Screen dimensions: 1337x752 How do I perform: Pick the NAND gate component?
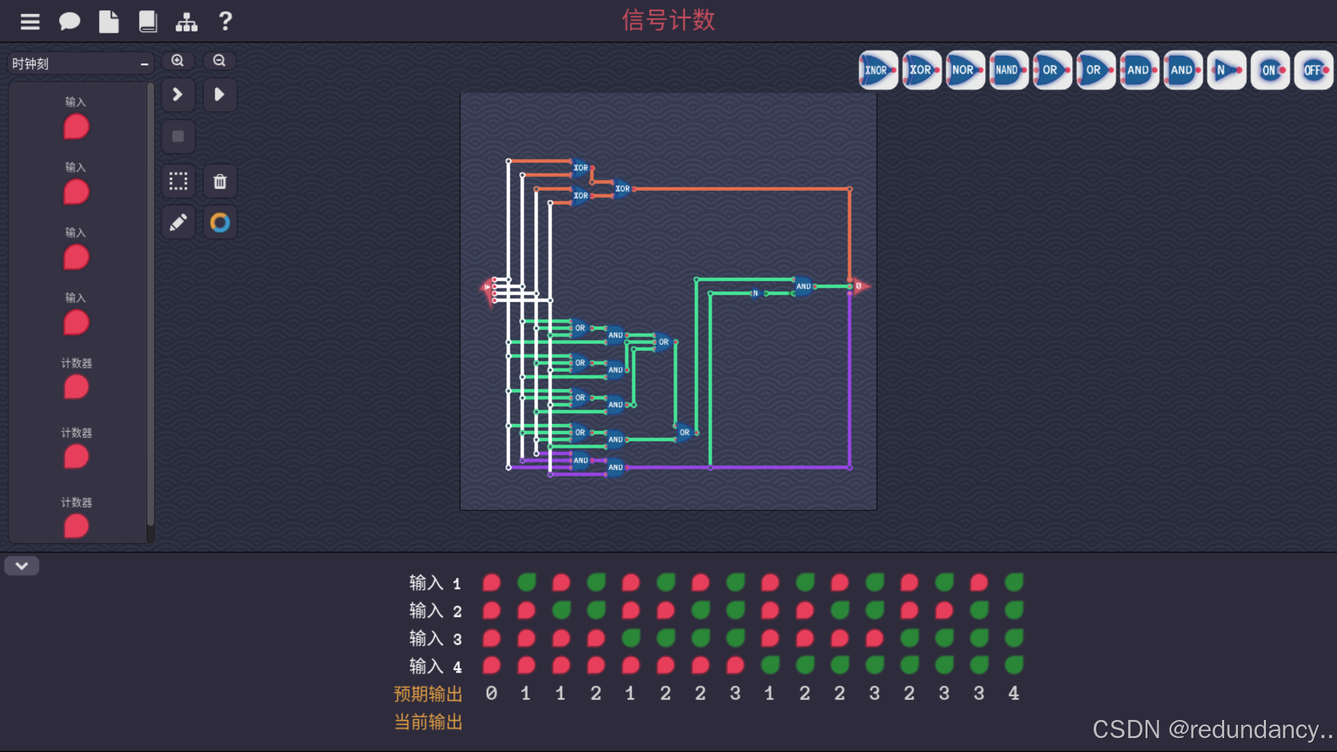(1008, 70)
